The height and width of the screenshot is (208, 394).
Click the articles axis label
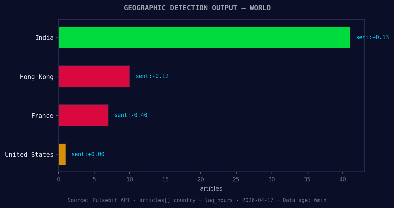[211, 188]
